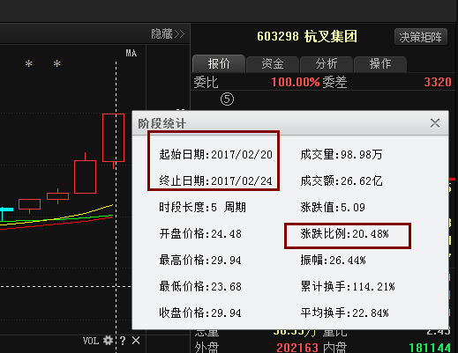Click the 决策矩阵 button
This screenshot has width=458, height=353.
[x=421, y=37]
